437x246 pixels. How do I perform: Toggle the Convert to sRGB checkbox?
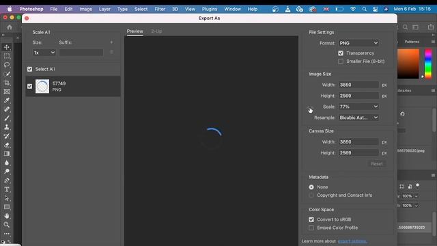tap(311, 219)
